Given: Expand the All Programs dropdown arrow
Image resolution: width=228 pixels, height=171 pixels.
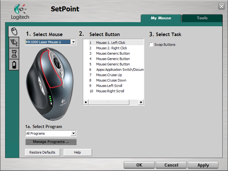Looking at the screenshot, I should click(74, 133).
